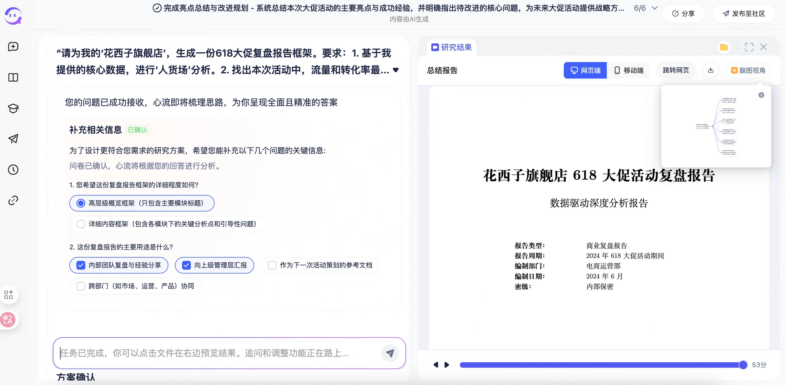Screen dimensions: 785x385
Task: Expand the results panel to fullscreen
Action: coord(749,47)
